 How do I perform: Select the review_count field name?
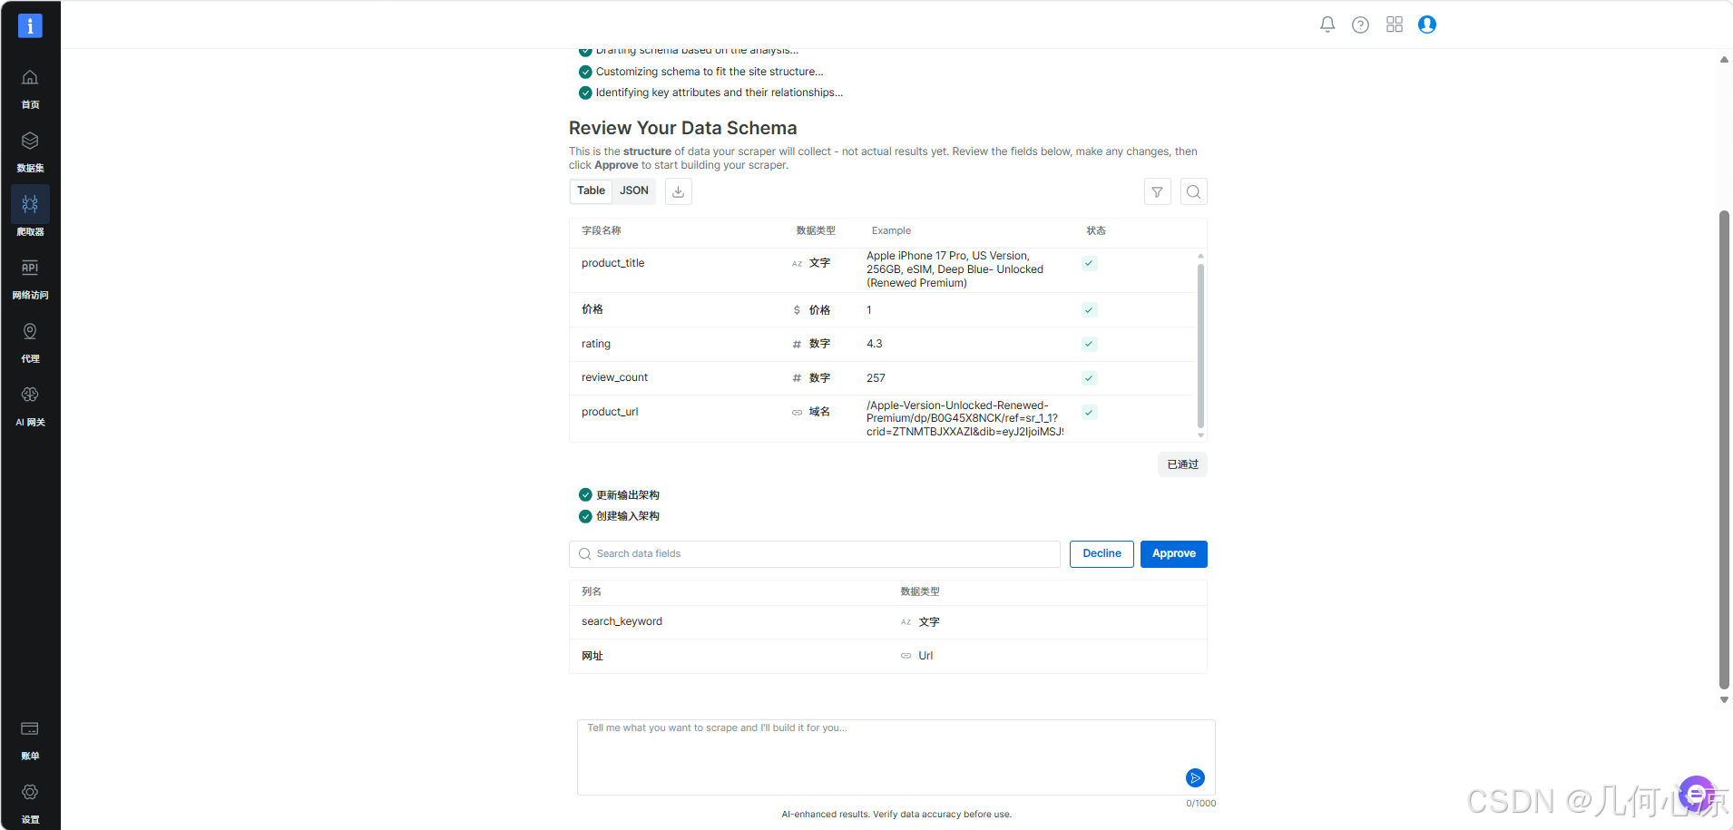[x=614, y=377]
